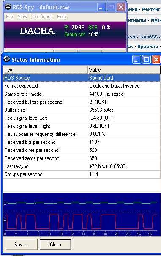
Task: Click the Close button in Status Information
Action: pos(55,245)
